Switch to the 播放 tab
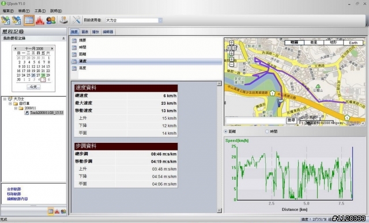369x223 pixels. (95, 32)
